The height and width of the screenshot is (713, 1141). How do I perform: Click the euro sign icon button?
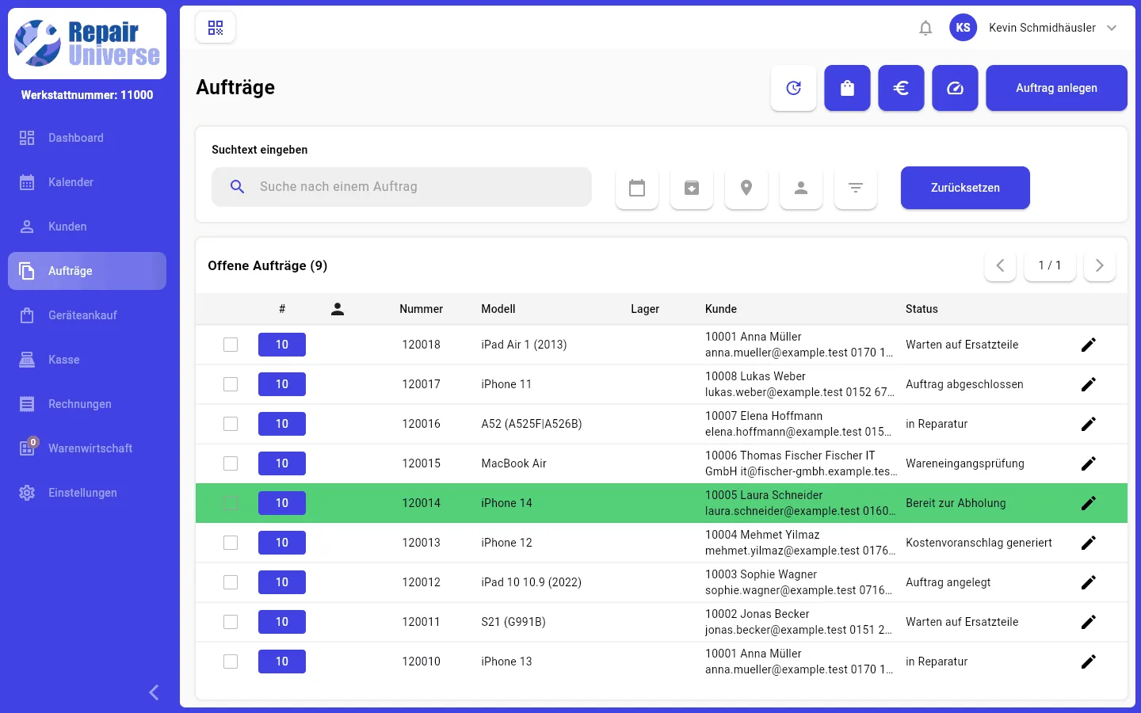[x=902, y=88]
